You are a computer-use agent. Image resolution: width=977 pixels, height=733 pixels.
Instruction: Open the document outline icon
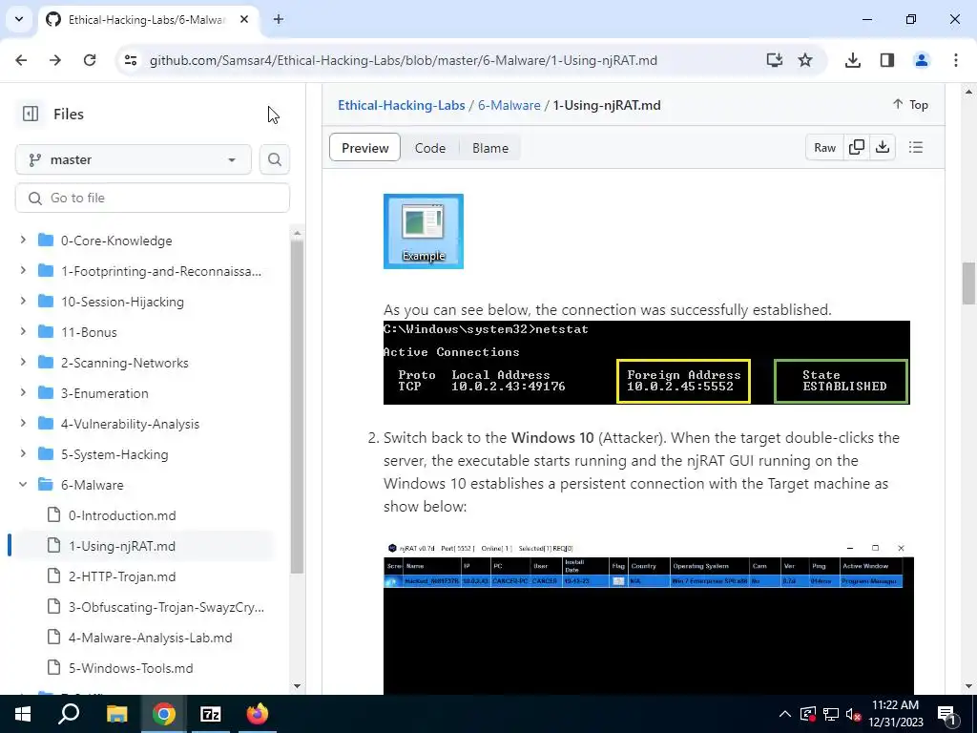point(915,147)
